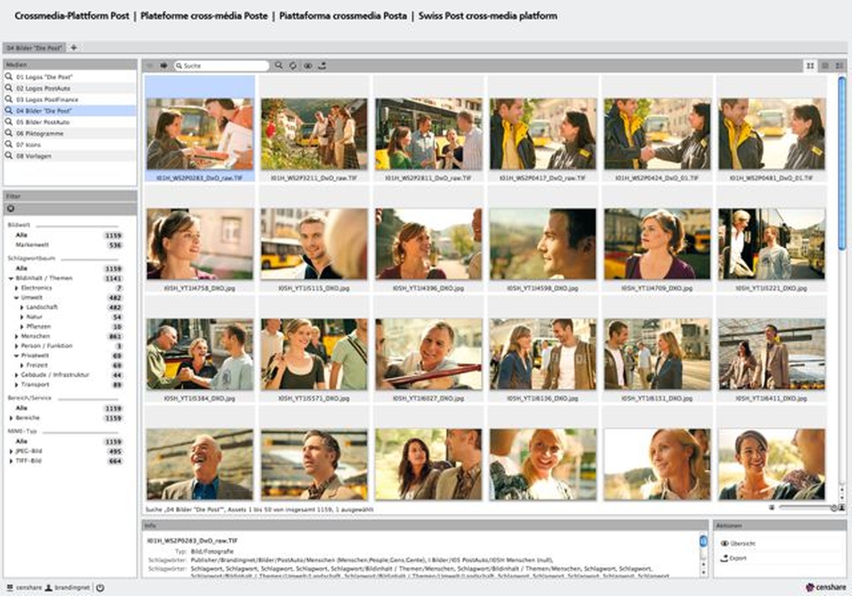
Task: Expand the Natur tree node
Action: tap(22, 317)
